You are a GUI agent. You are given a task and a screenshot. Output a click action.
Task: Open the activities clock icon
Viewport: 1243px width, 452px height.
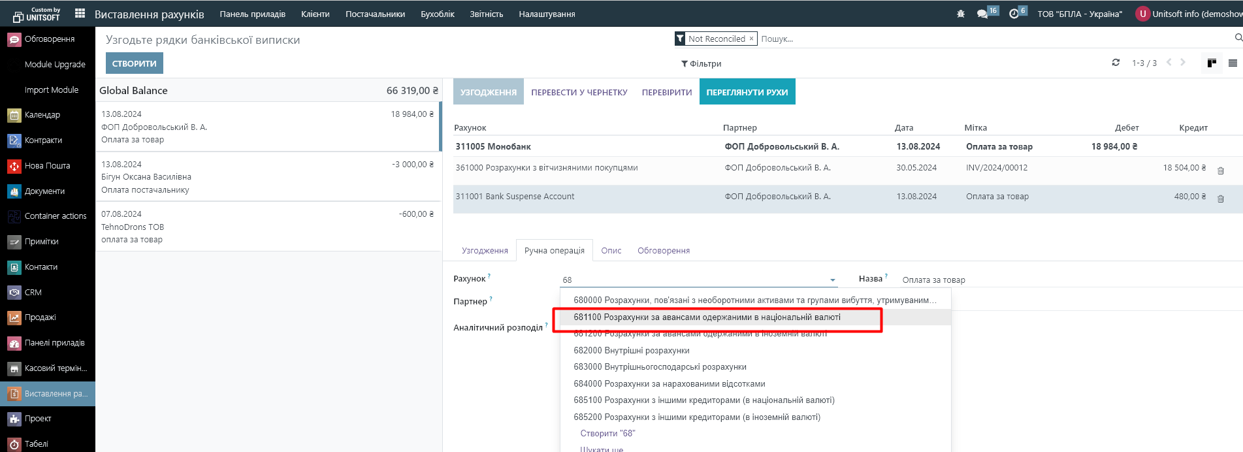coord(1014,14)
